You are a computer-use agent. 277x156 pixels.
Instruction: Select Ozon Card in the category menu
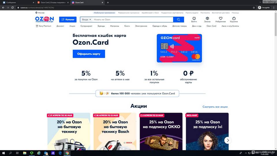[x=211, y=26]
